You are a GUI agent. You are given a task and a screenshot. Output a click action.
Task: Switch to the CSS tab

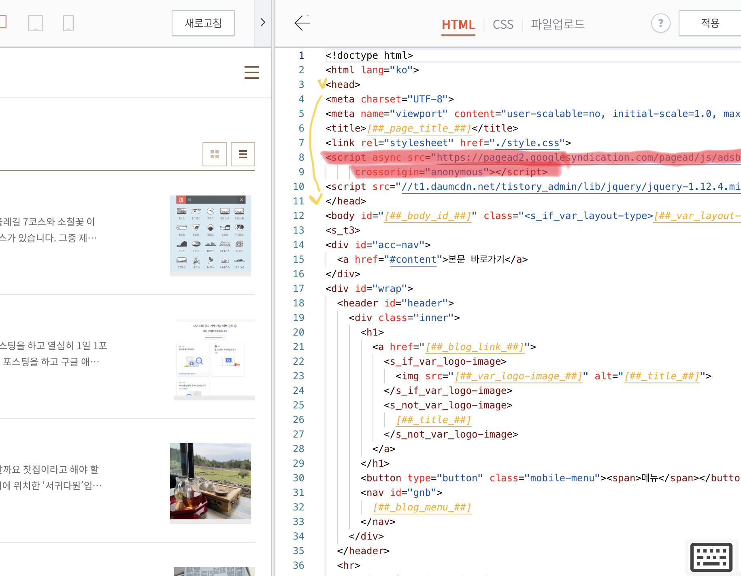(503, 25)
